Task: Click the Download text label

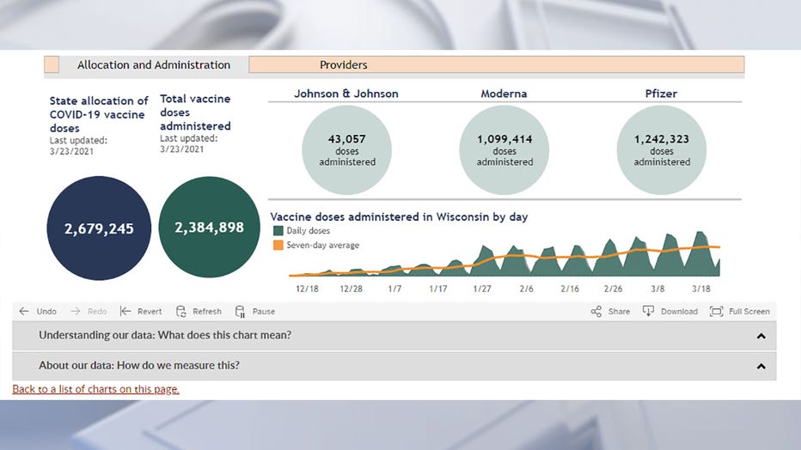Action: click(679, 311)
